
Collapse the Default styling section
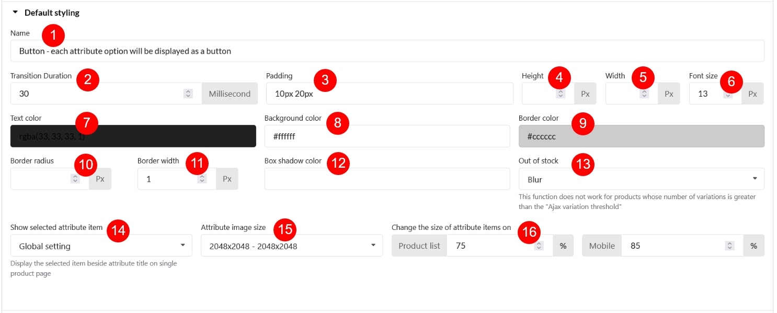click(15, 13)
